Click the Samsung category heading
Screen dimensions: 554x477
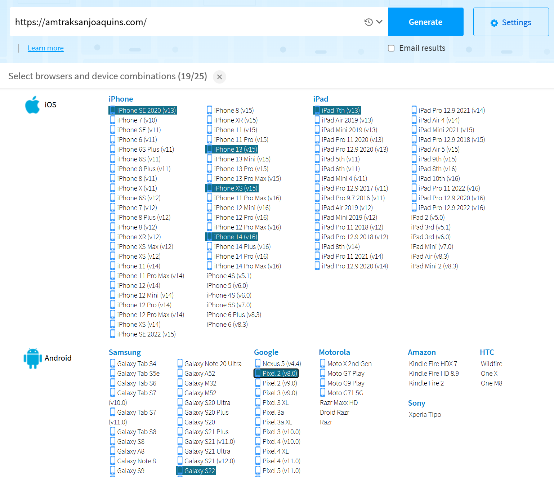[x=125, y=352]
